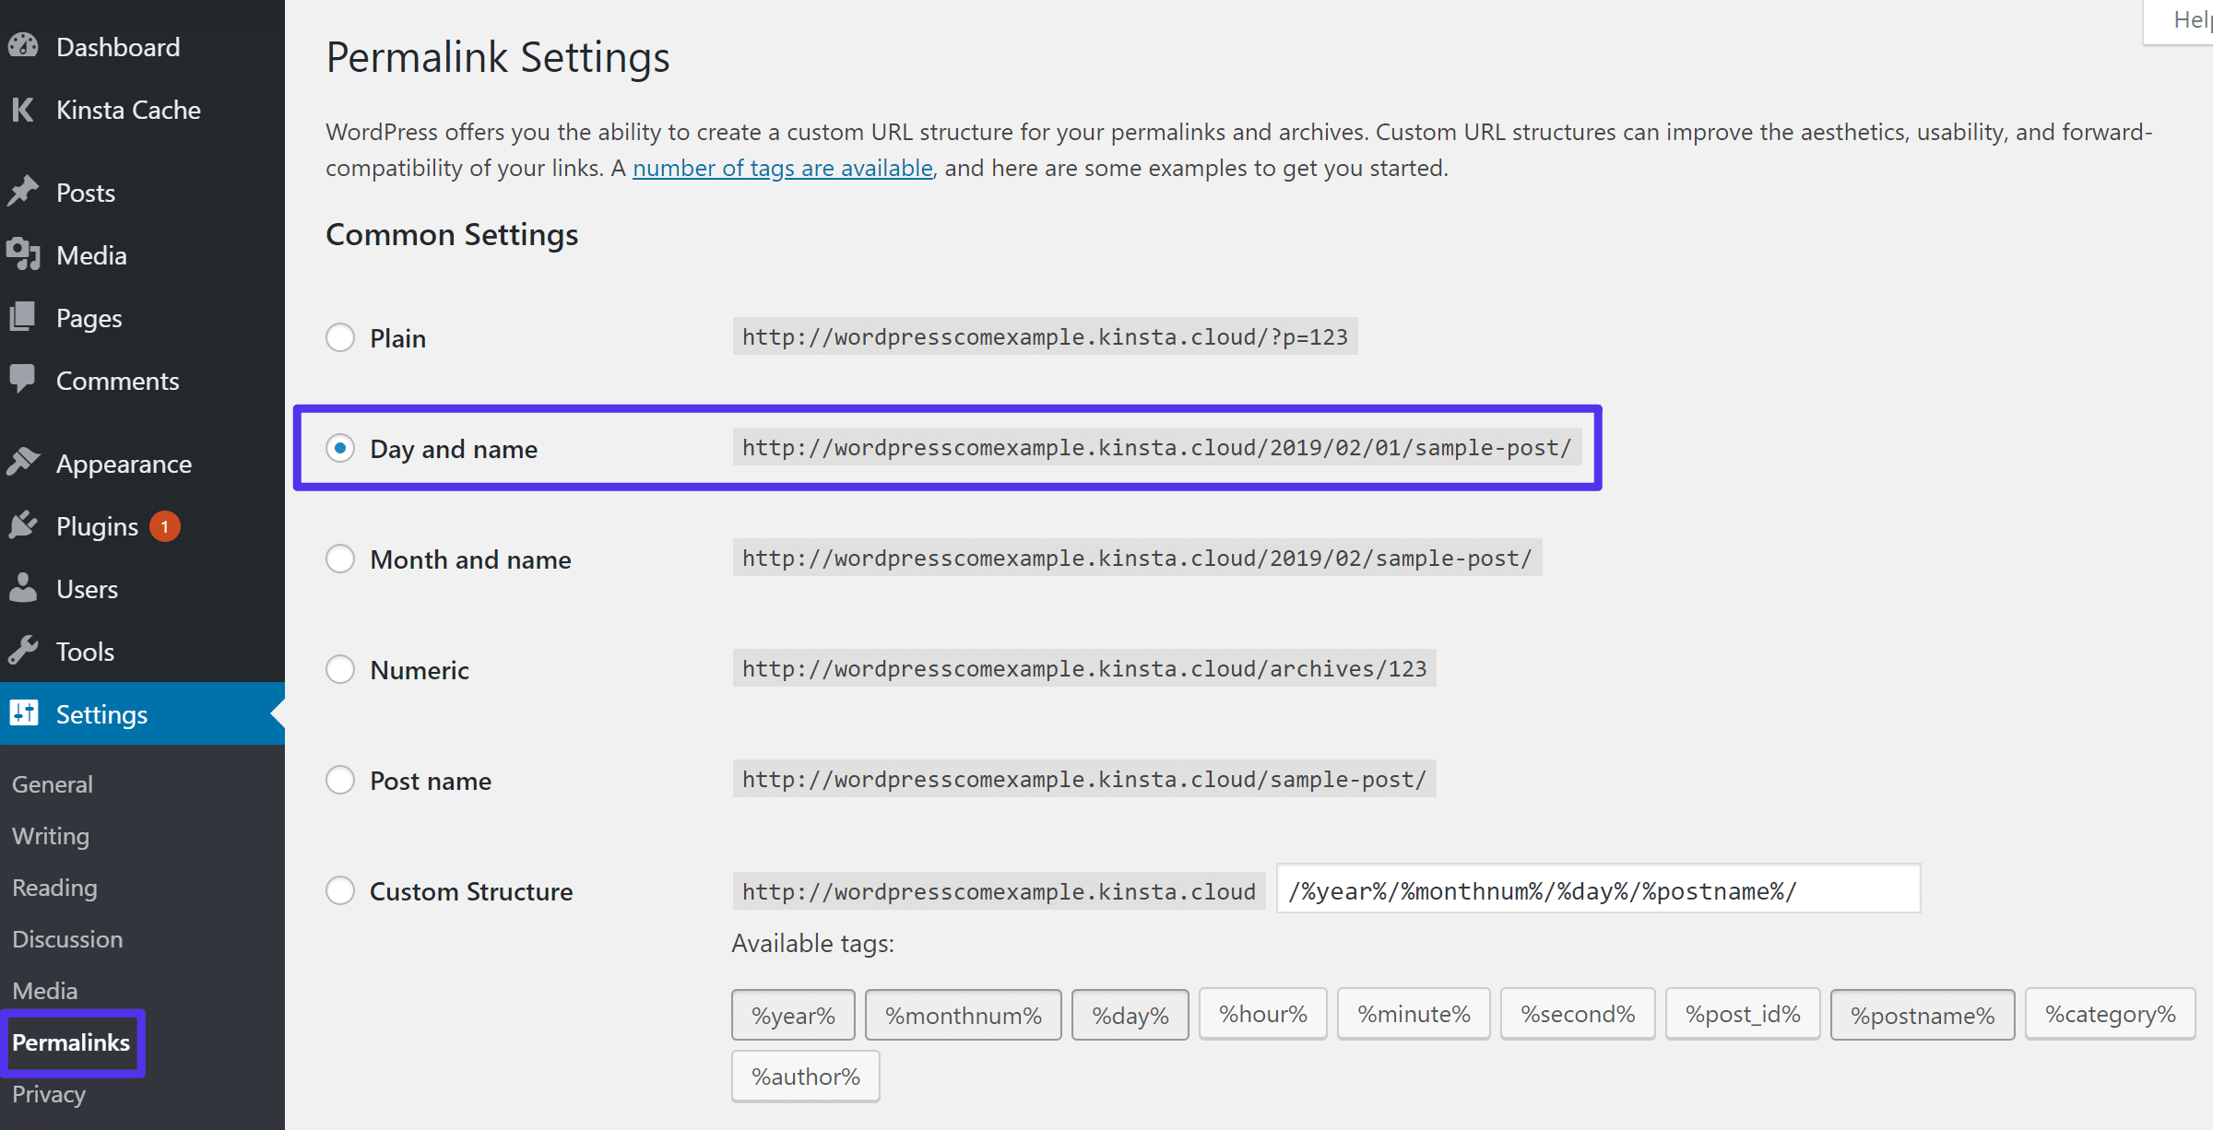Enable the Post name permalink option

(x=340, y=780)
